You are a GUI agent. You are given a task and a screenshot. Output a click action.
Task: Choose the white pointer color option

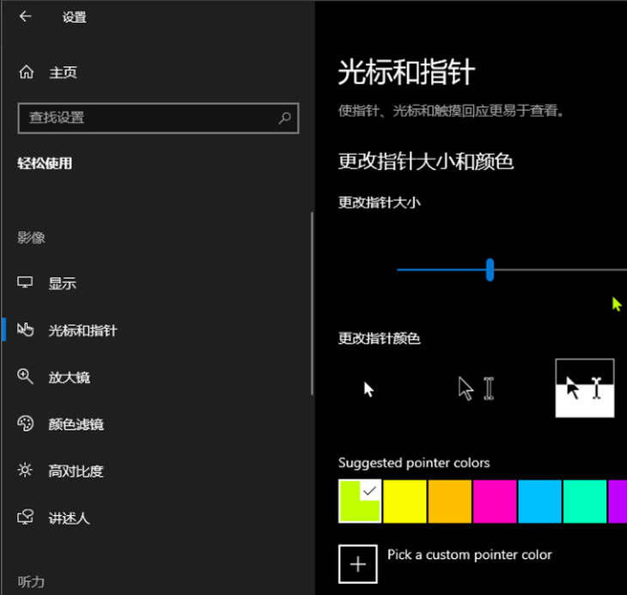[x=368, y=389]
